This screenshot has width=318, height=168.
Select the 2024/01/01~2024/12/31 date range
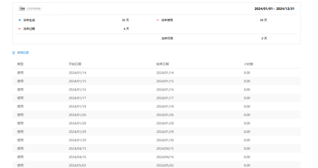tap(274, 9)
